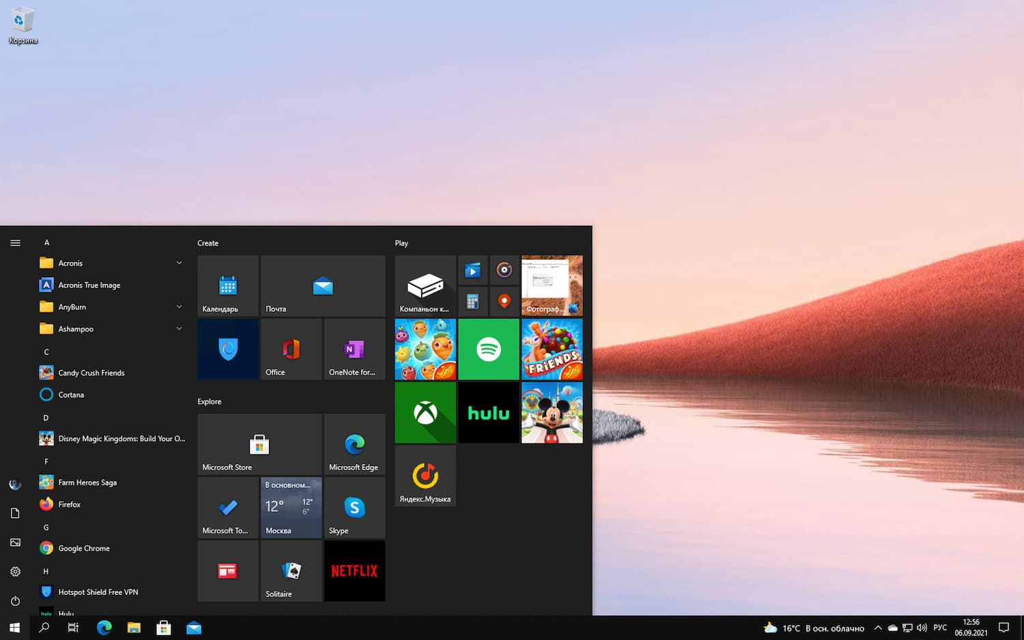Launch the Яндекс.Музыка tile

click(x=425, y=476)
